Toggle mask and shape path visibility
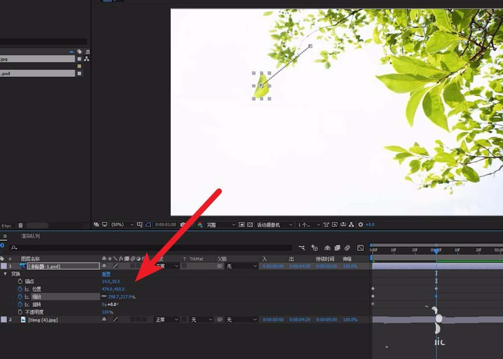 tap(148, 225)
